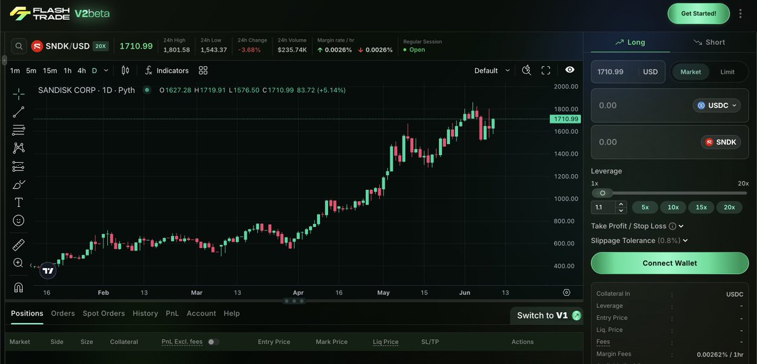The width and height of the screenshot is (757, 364).
Task: Open the indicator templates grid
Action: [203, 71]
